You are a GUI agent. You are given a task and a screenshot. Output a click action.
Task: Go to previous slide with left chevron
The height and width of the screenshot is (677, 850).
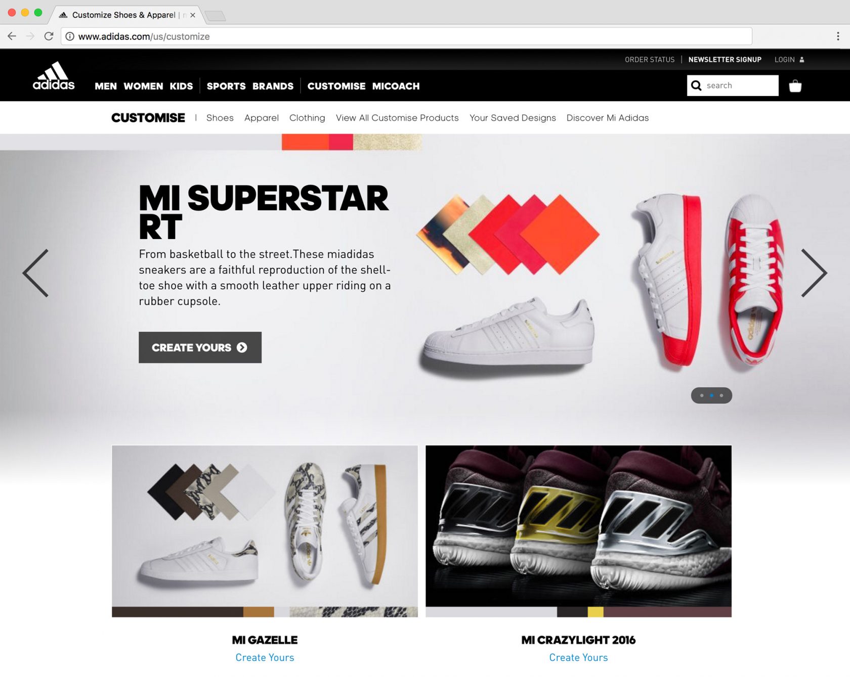tap(35, 273)
